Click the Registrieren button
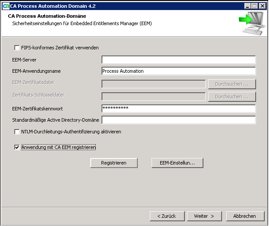The height and width of the screenshot is (226, 269). point(114,163)
